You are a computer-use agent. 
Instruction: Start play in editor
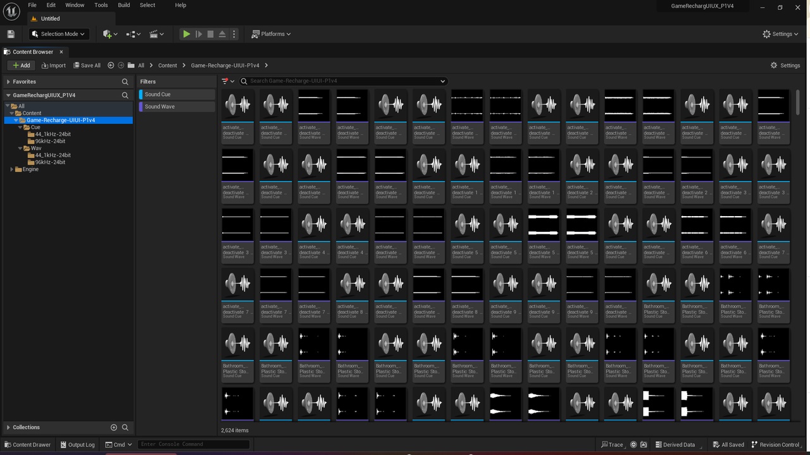pos(186,34)
